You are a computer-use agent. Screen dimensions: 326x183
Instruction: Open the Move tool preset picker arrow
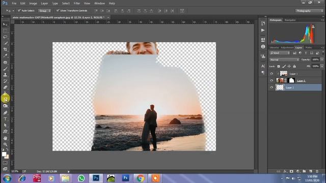(x=13, y=11)
